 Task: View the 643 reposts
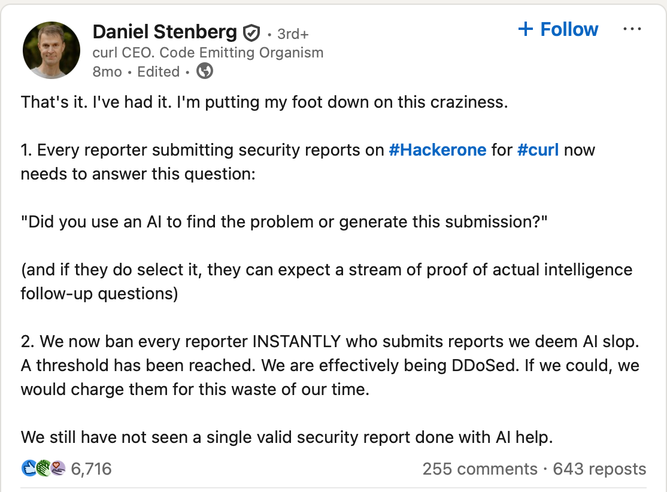pyautogui.click(x=599, y=469)
